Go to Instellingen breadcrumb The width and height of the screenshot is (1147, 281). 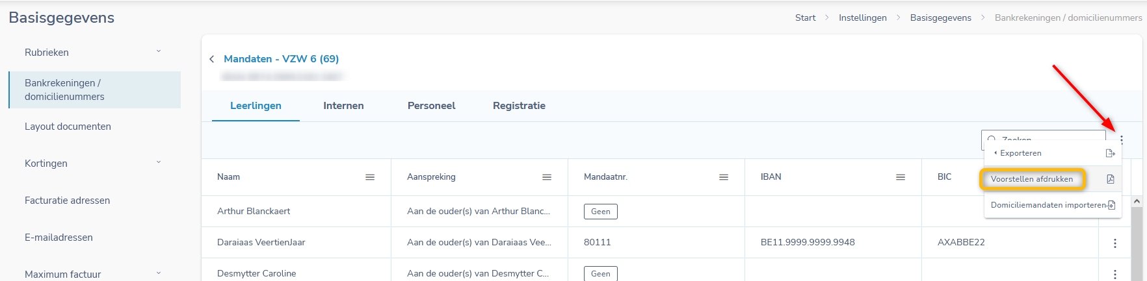pyautogui.click(x=862, y=18)
